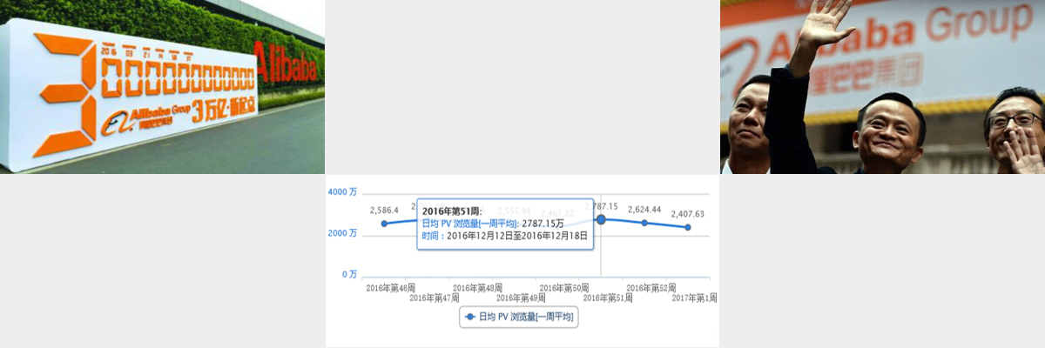Click the 4000 万 y-axis value

(x=342, y=191)
